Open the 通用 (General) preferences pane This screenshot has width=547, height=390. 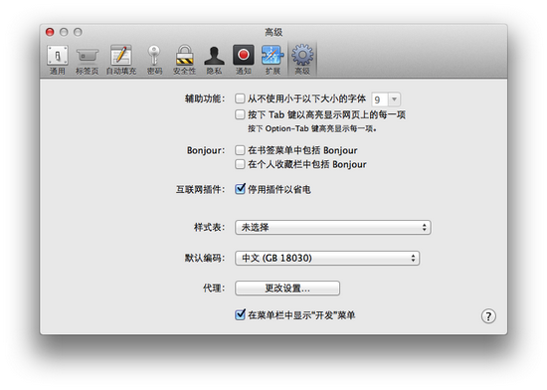coord(58,60)
